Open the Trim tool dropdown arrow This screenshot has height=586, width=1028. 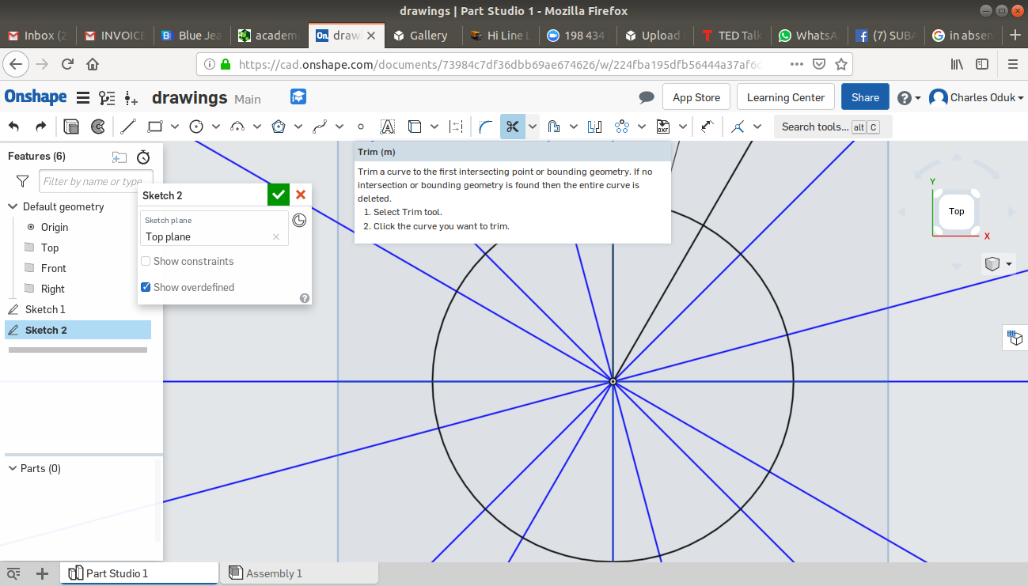(x=533, y=127)
